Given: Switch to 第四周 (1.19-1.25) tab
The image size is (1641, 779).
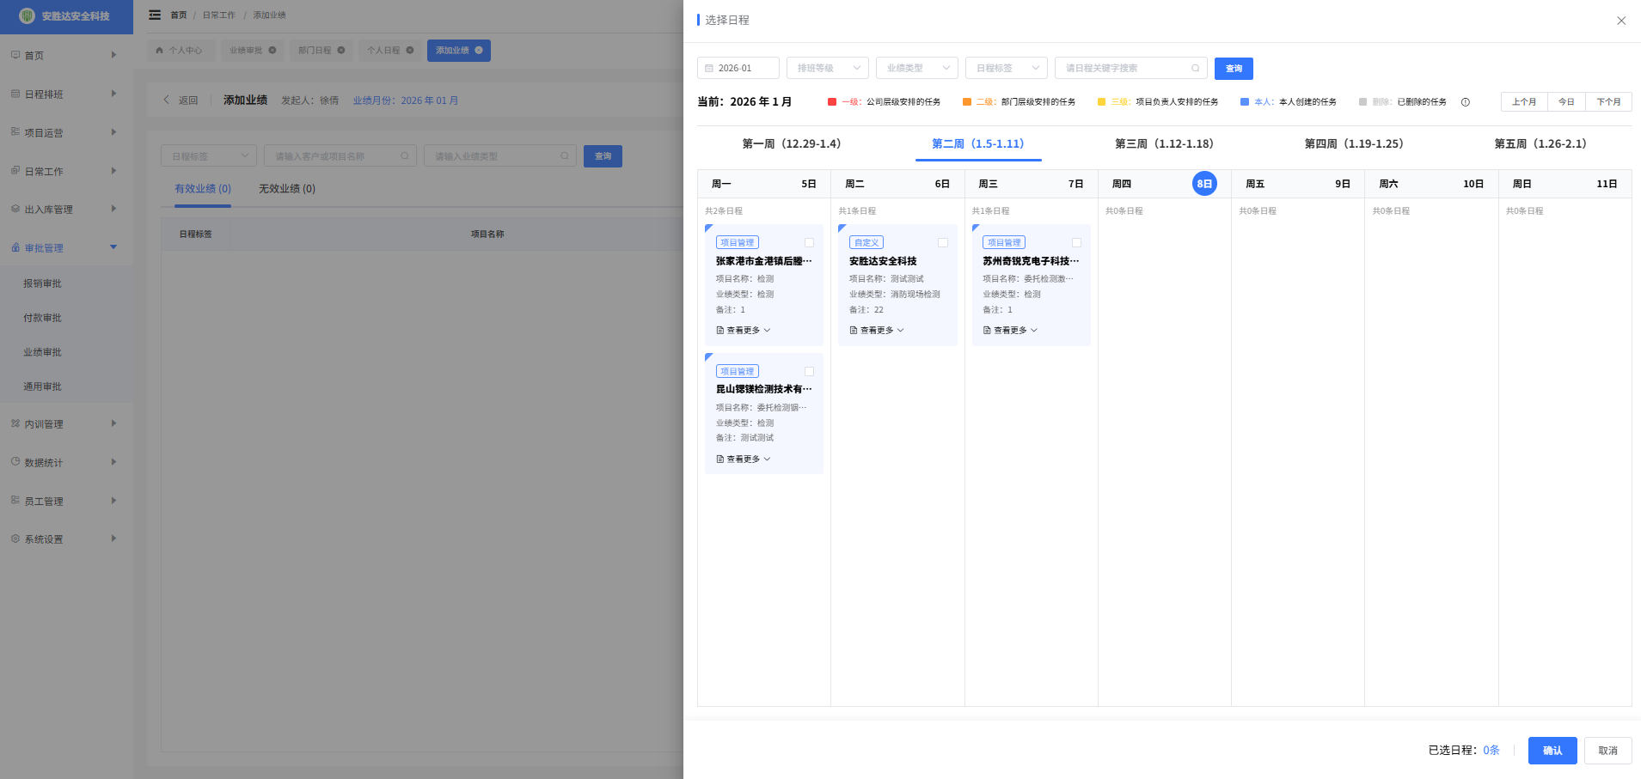Looking at the screenshot, I should (x=1353, y=144).
